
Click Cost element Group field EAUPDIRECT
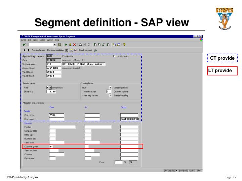point(129,119)
